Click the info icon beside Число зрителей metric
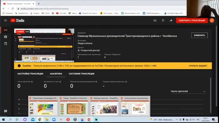Image resolution: width=219 pixels, height=123 pixels. point(32,82)
